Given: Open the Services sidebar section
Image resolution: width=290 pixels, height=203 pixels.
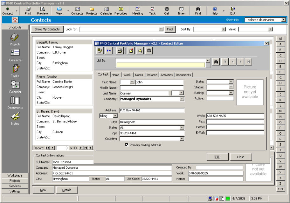Looking at the screenshot, I should click(15, 186).
